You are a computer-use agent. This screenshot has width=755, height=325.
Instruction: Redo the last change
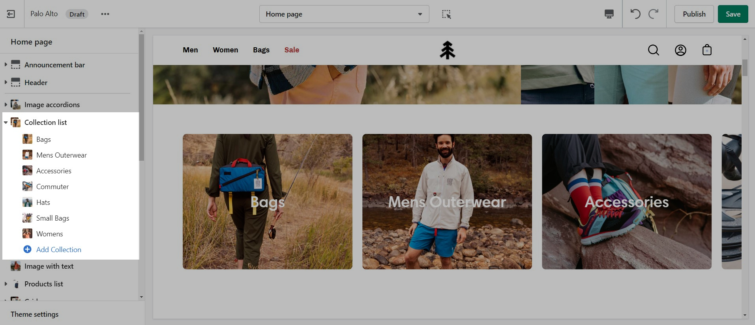tap(654, 14)
